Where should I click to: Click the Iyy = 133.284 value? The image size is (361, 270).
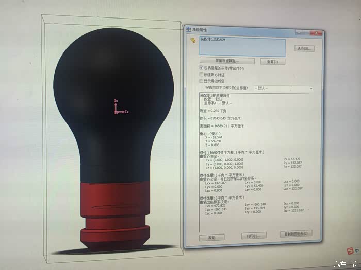point(255,208)
